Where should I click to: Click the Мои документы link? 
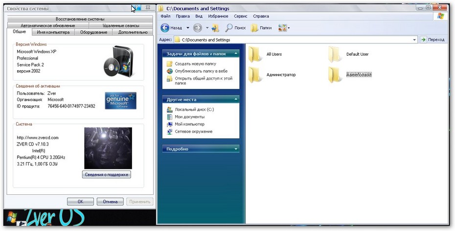[x=189, y=117]
